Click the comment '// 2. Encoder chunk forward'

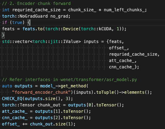point(36,4)
